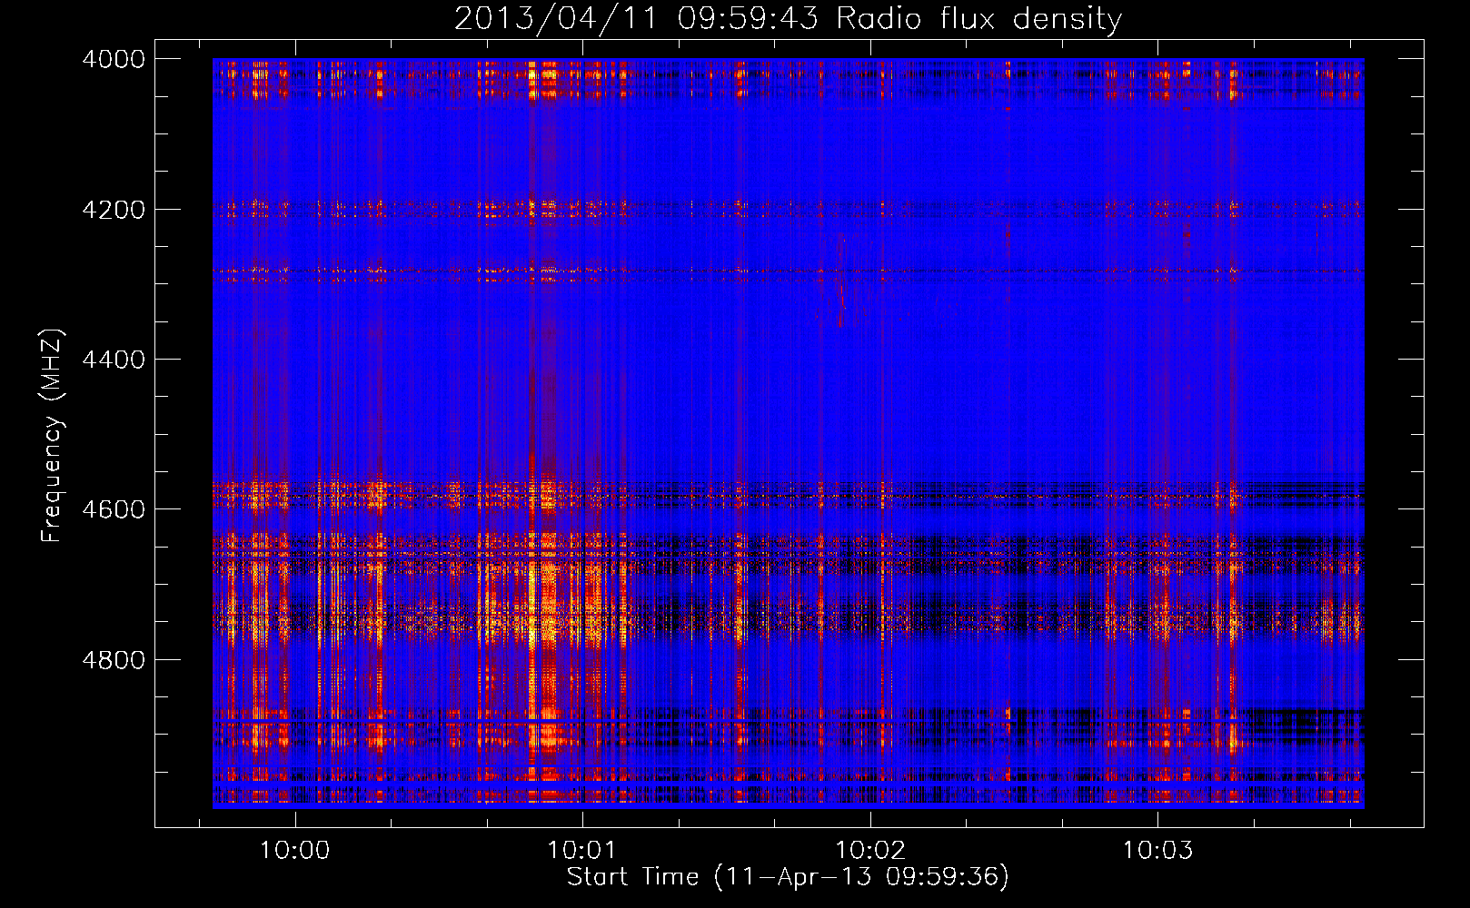
Task: Select the 4200 frequency tick label
Action: 114,210
